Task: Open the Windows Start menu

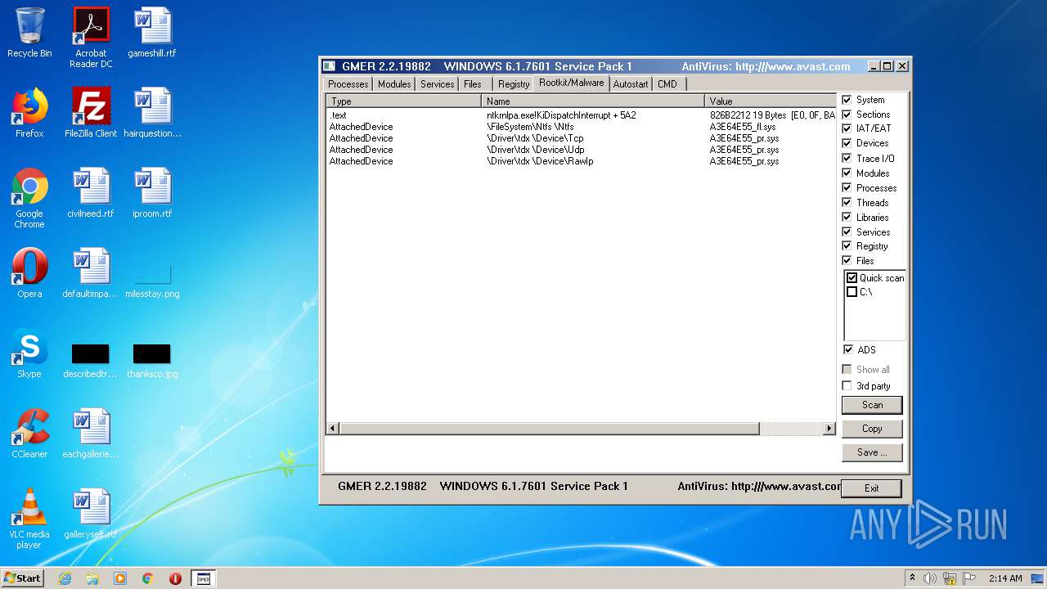Action: click(x=22, y=578)
